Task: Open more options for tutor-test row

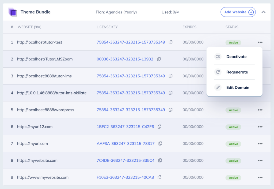Action: tap(260, 42)
